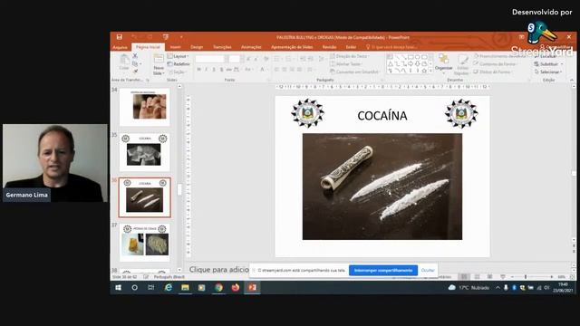The height and width of the screenshot is (326, 580).
Task: Toggle bold formatting
Action: coord(198,70)
